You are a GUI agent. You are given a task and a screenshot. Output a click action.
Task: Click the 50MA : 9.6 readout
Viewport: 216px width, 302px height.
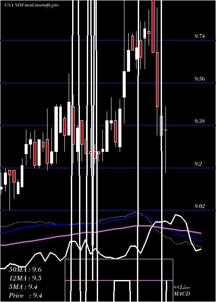pos(25,270)
